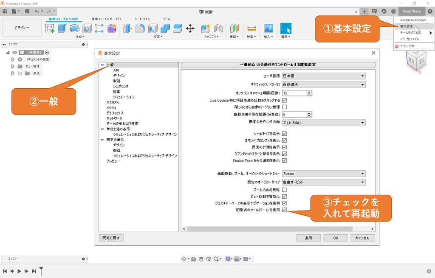The height and width of the screenshot is (278, 435).
Task: Click the timeline marker handle
Action: click(41, 271)
